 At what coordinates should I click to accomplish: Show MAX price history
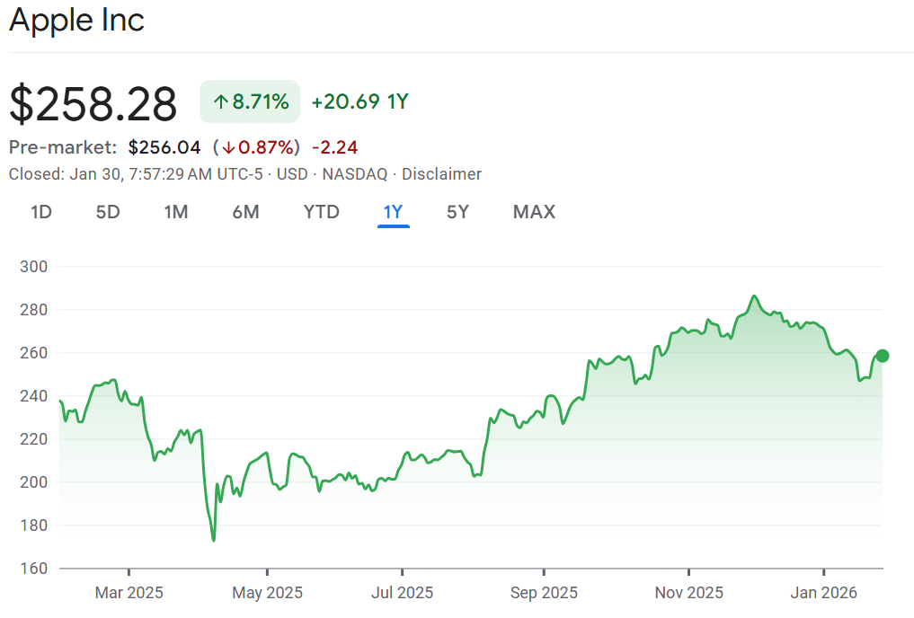(x=534, y=212)
